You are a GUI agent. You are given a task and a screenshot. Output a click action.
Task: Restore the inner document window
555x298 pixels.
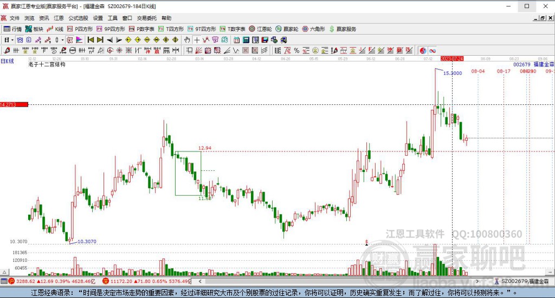pyautogui.click(x=543, y=18)
